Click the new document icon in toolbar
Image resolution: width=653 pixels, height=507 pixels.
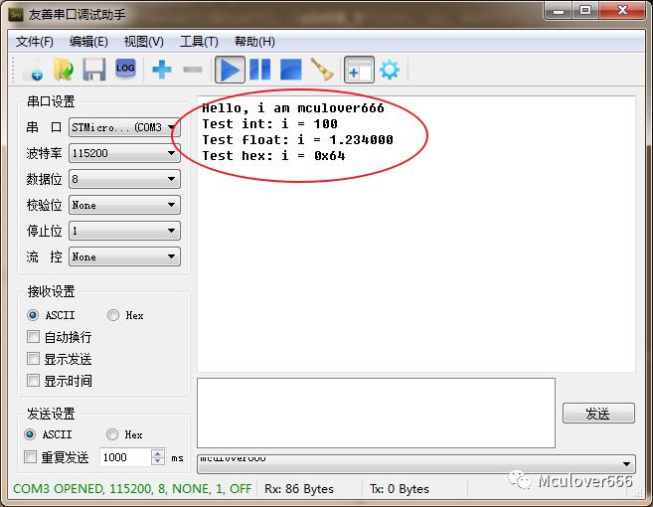click(x=34, y=70)
